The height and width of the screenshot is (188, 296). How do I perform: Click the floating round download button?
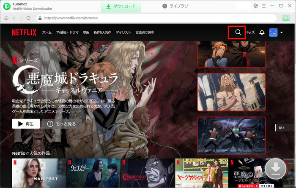click(x=276, y=169)
